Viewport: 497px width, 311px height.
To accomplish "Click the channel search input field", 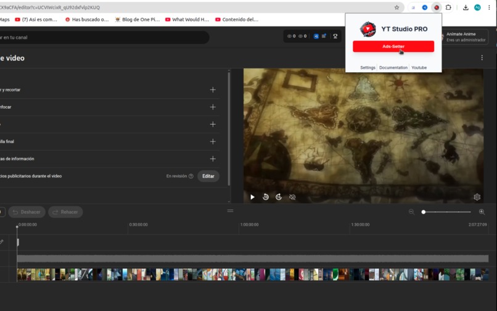I will (104, 38).
